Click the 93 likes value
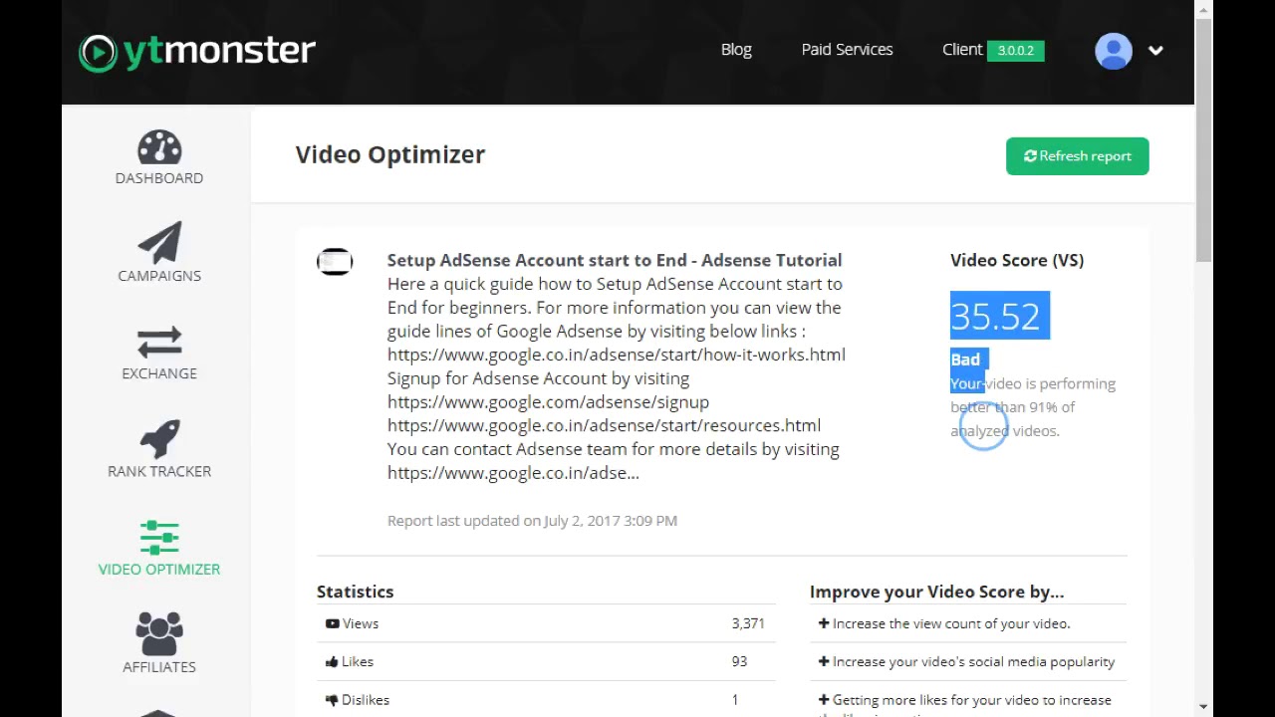The image size is (1275, 717). [x=739, y=661]
